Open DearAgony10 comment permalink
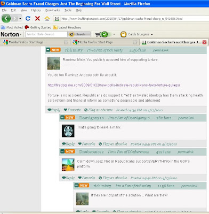The width and height of the screenshot is (209, 214). tap(186, 118)
